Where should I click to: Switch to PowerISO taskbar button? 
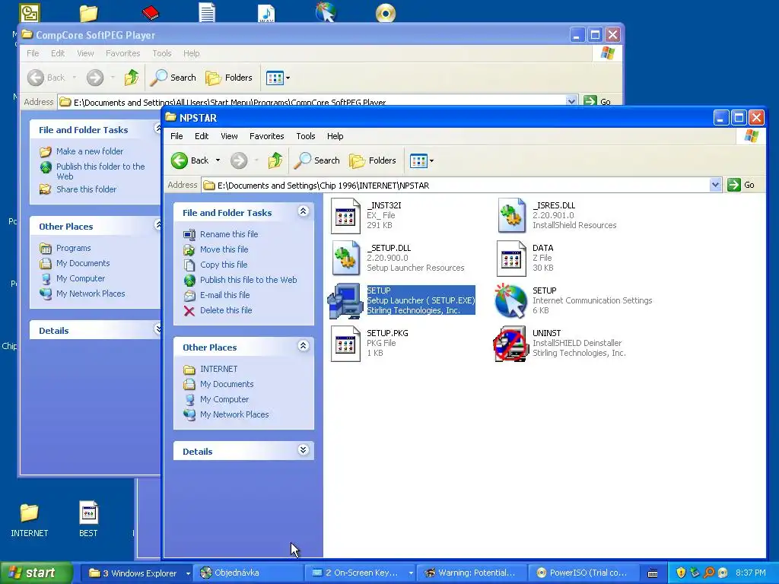point(582,573)
